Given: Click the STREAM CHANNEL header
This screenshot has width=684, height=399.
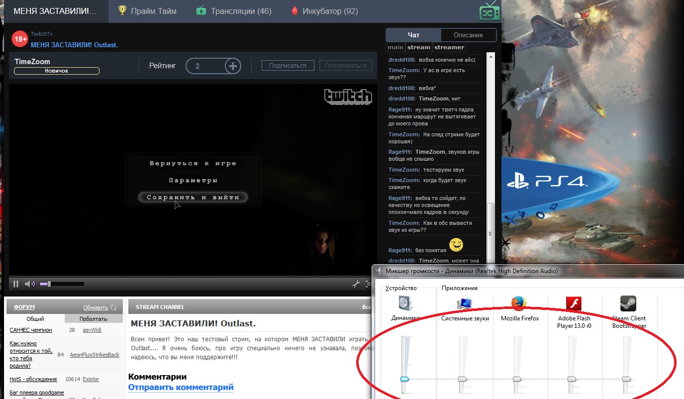Looking at the screenshot, I should [x=160, y=307].
